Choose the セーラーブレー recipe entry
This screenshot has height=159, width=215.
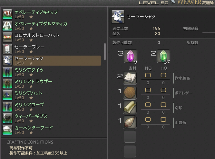52,49
